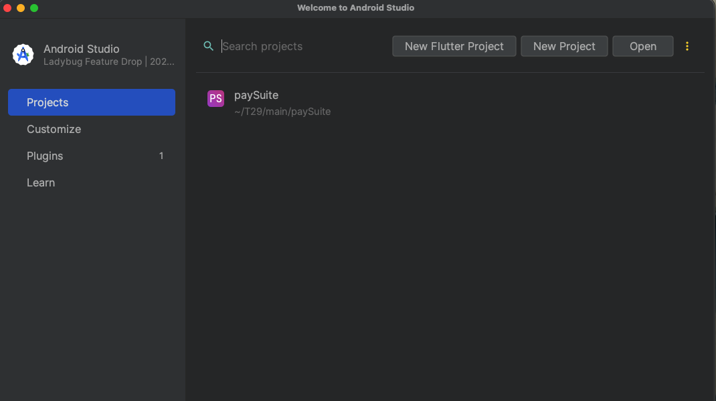The image size is (716, 401).
Task: Click the New Flutter Project button
Action: coord(454,46)
